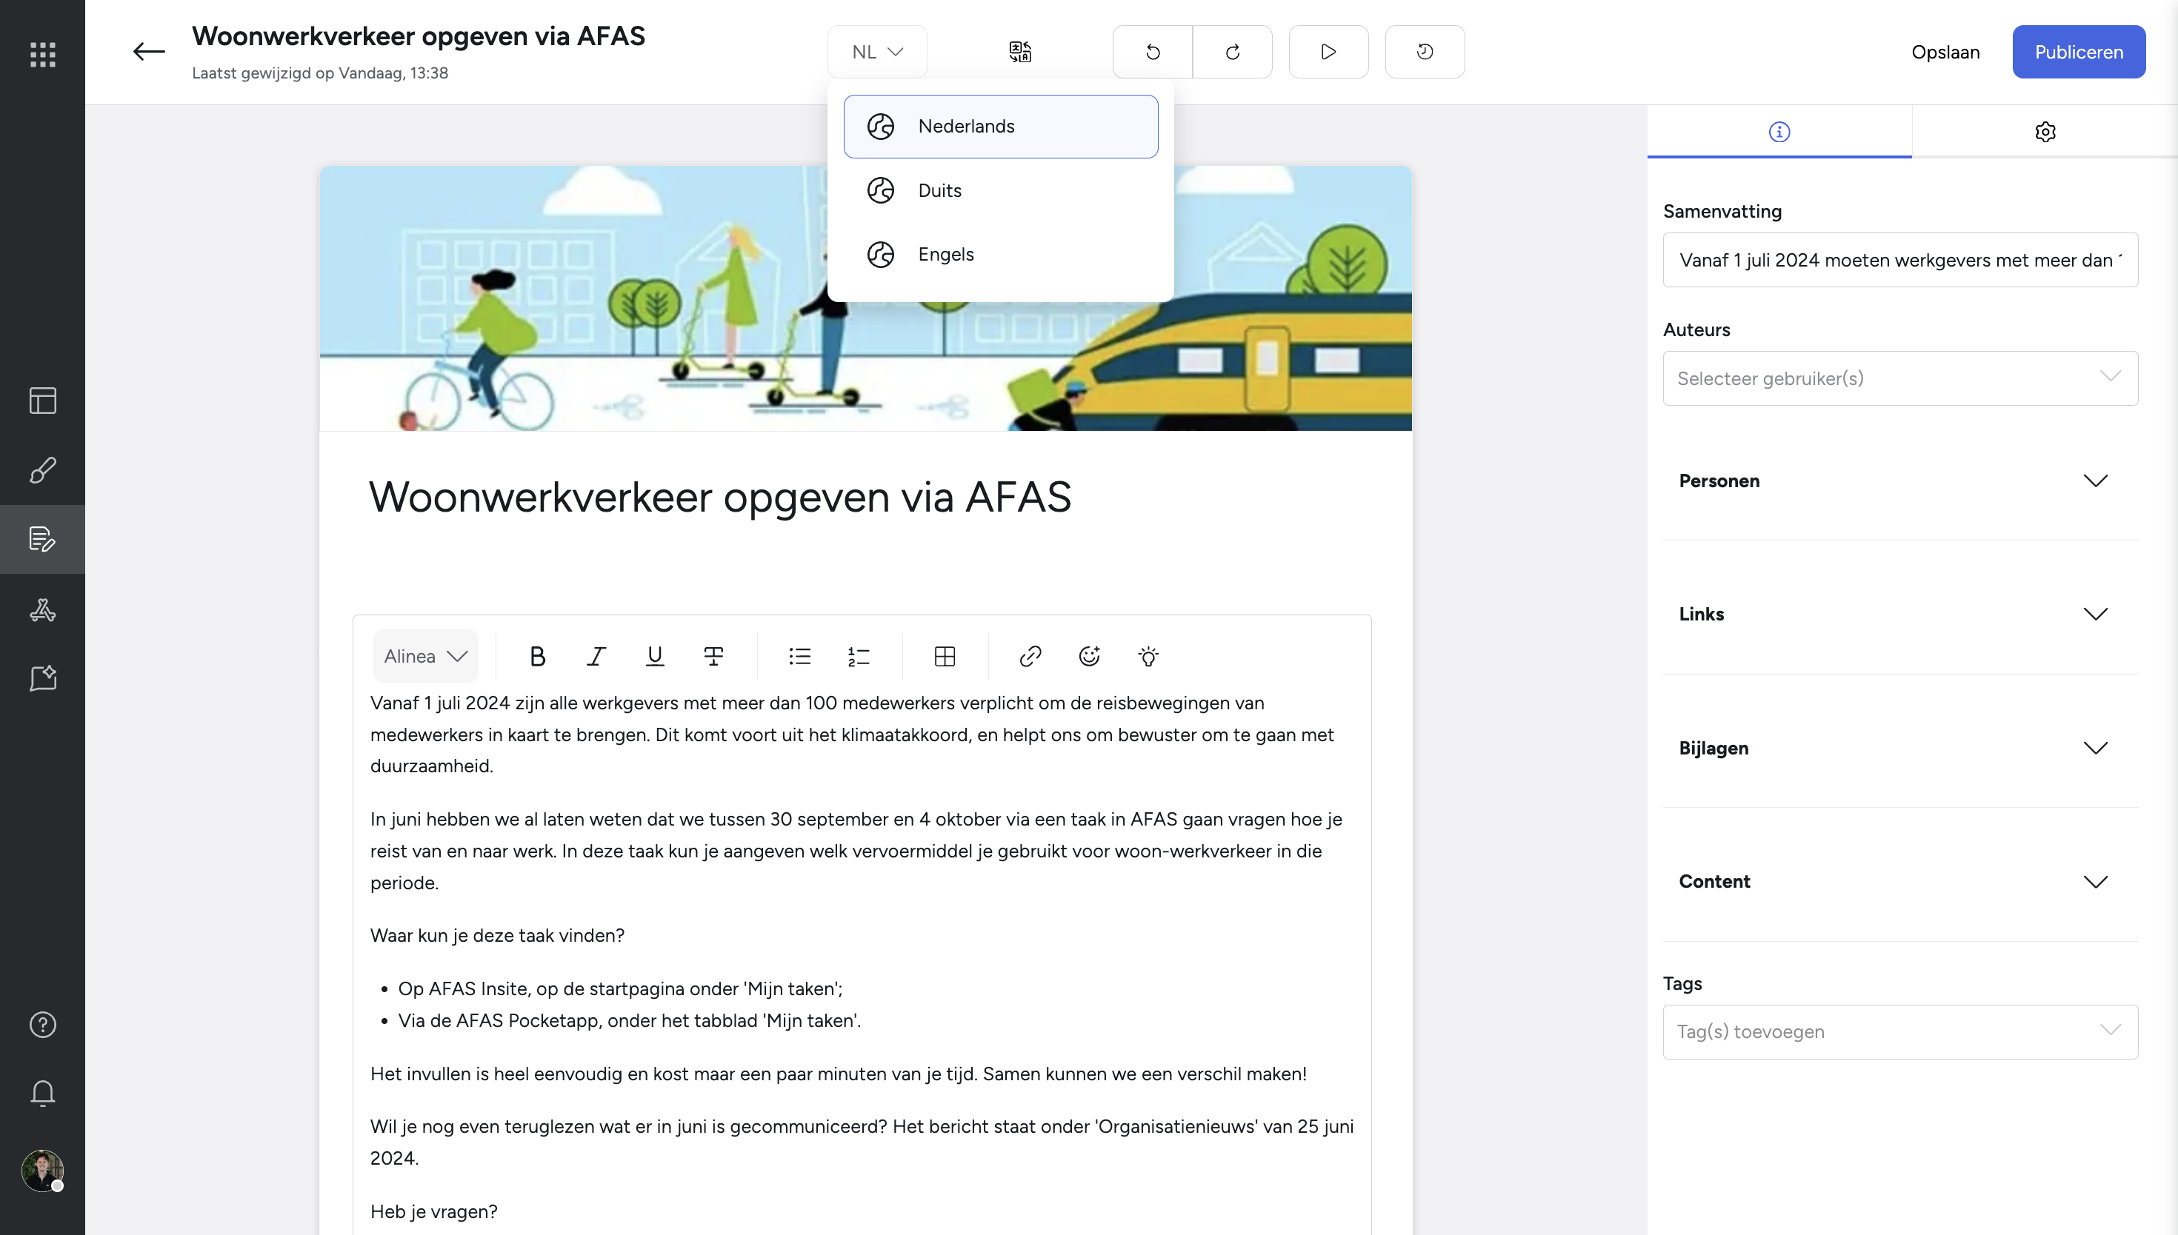The image size is (2178, 1235).
Task: Click the Publiceren button
Action: (x=2079, y=52)
